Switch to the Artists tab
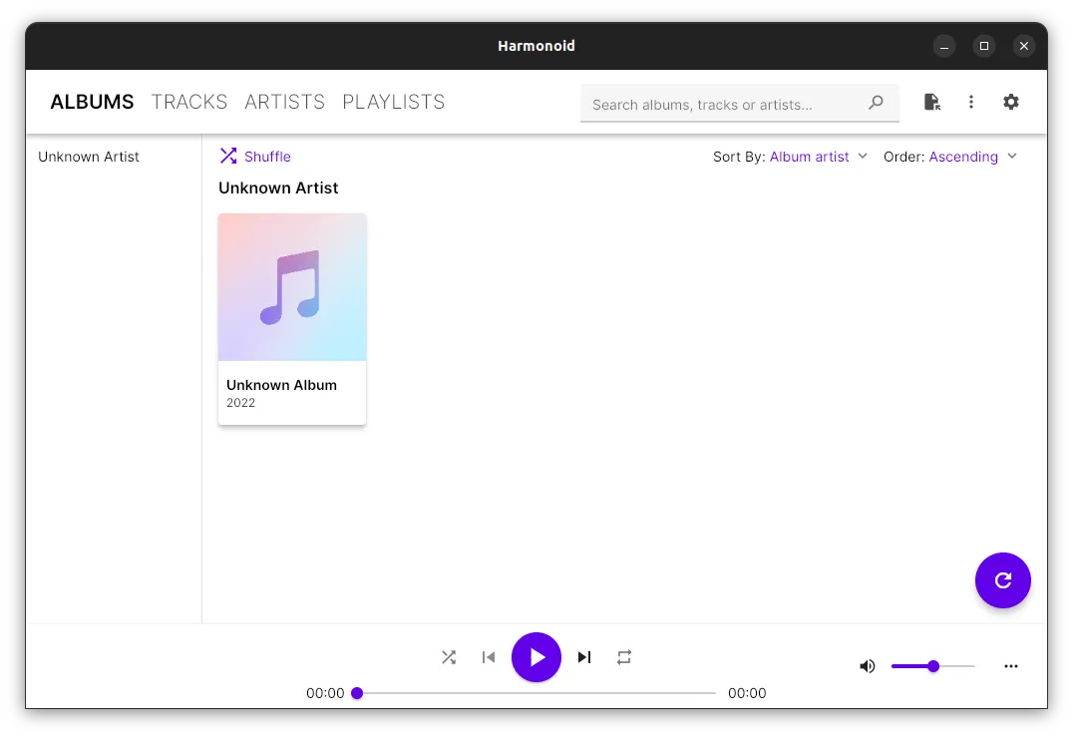 [285, 102]
